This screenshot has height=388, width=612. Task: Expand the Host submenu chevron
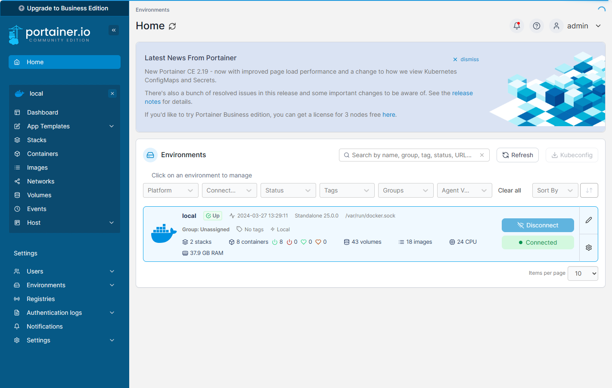[x=112, y=223]
